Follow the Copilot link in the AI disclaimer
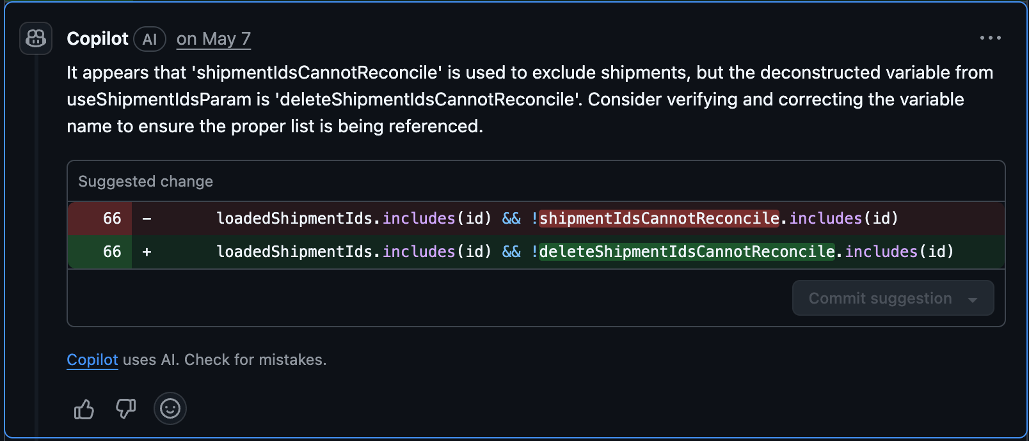Screen dimensions: 1029x441 pyautogui.click(x=92, y=360)
